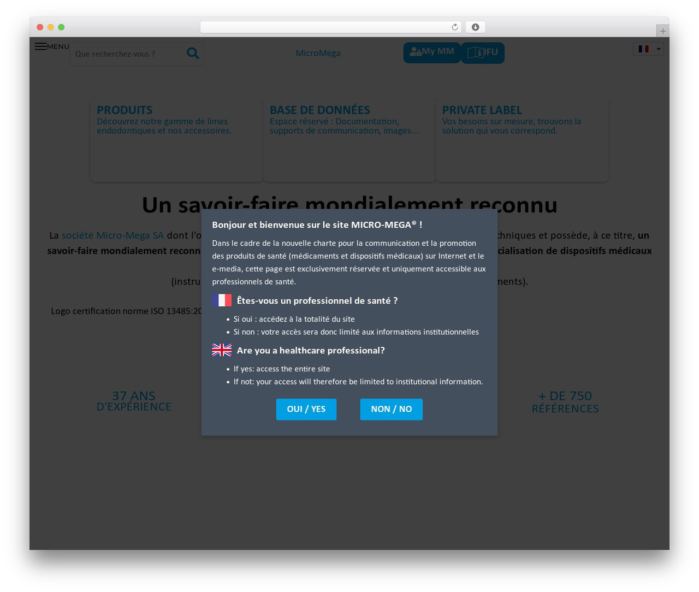Open the IFU instructions button
The height and width of the screenshot is (592, 699).
[x=483, y=52]
